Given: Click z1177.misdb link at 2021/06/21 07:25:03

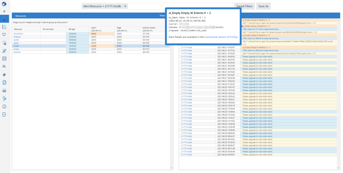Looking at the screenshot, I should tap(186, 53).
